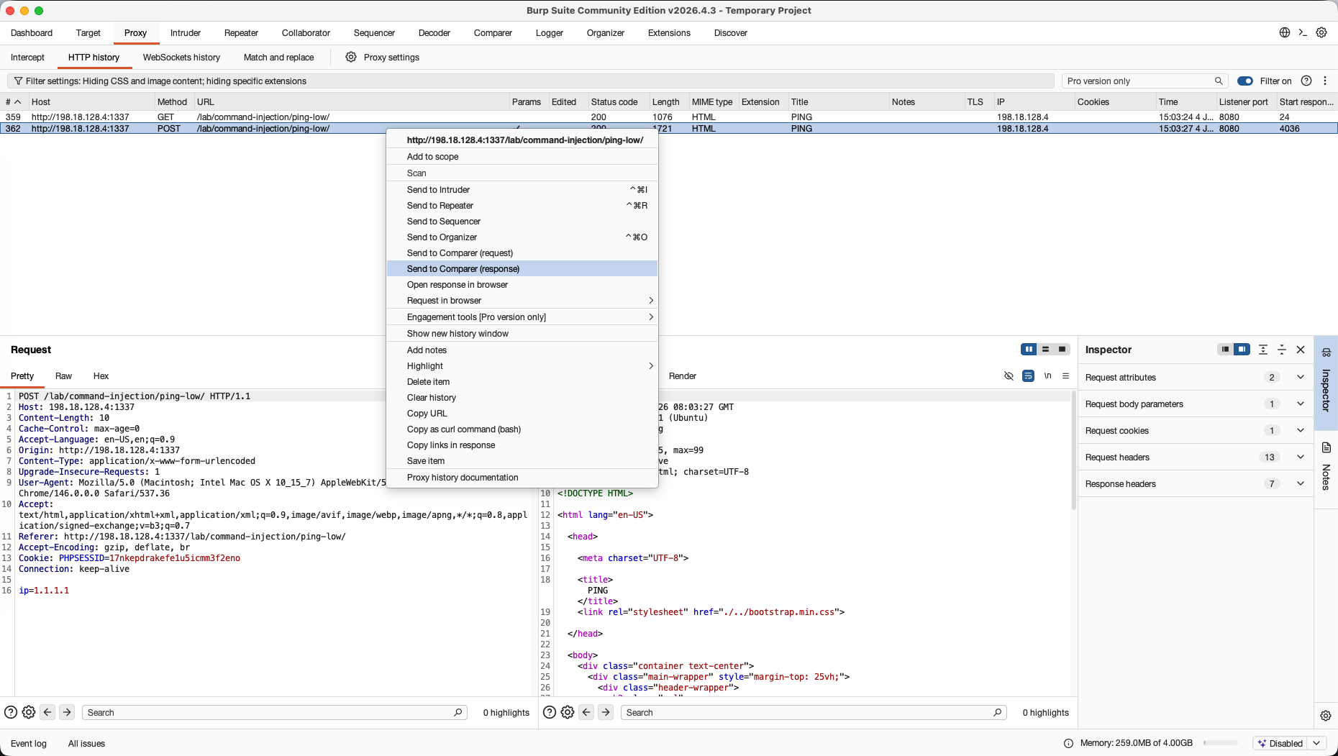Open the Event log

(x=29, y=744)
